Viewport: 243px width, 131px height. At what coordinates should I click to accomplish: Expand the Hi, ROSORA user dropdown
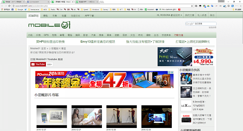click(169, 15)
